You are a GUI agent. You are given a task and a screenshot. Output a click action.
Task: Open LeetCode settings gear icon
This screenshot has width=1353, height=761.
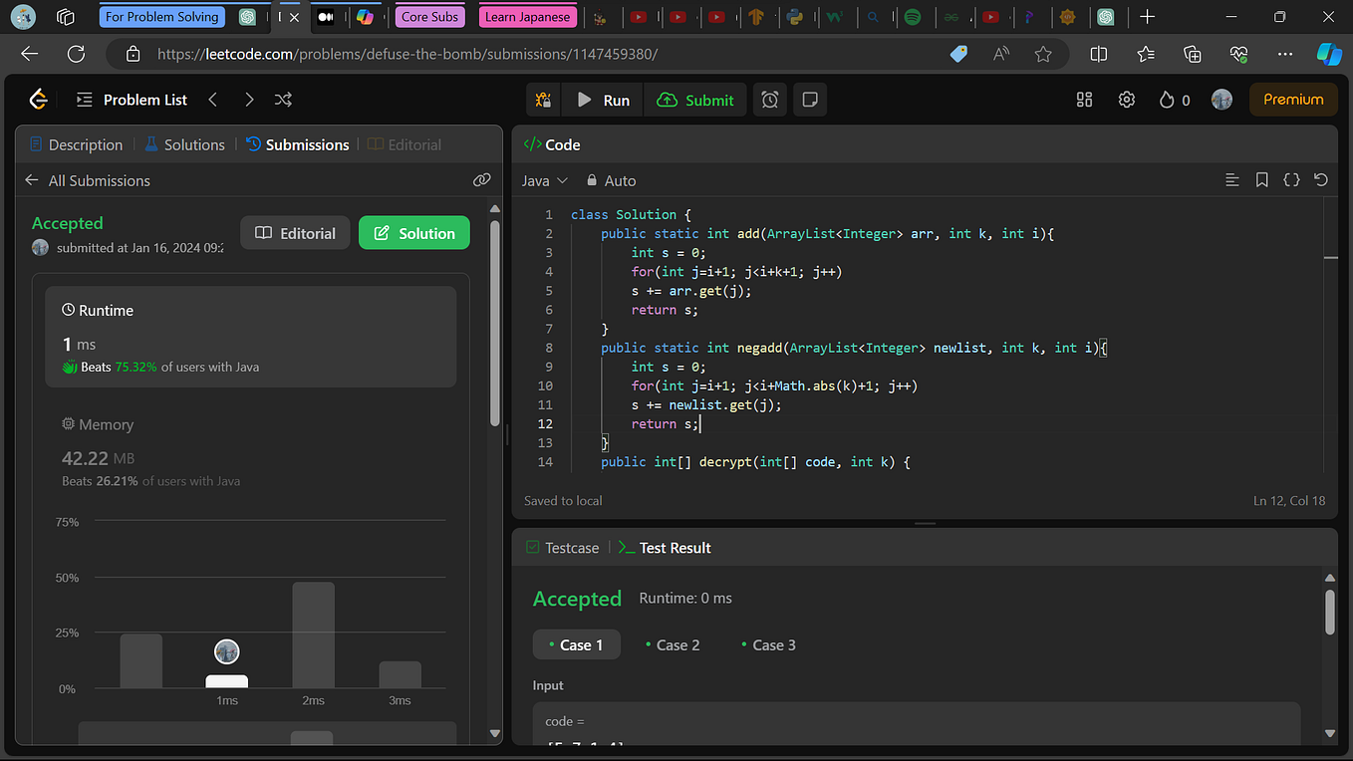(x=1127, y=100)
